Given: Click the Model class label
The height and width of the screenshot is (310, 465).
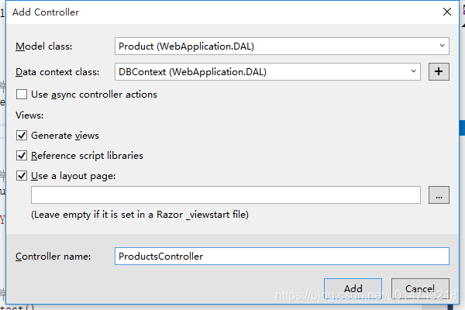Looking at the screenshot, I should 44,46.
